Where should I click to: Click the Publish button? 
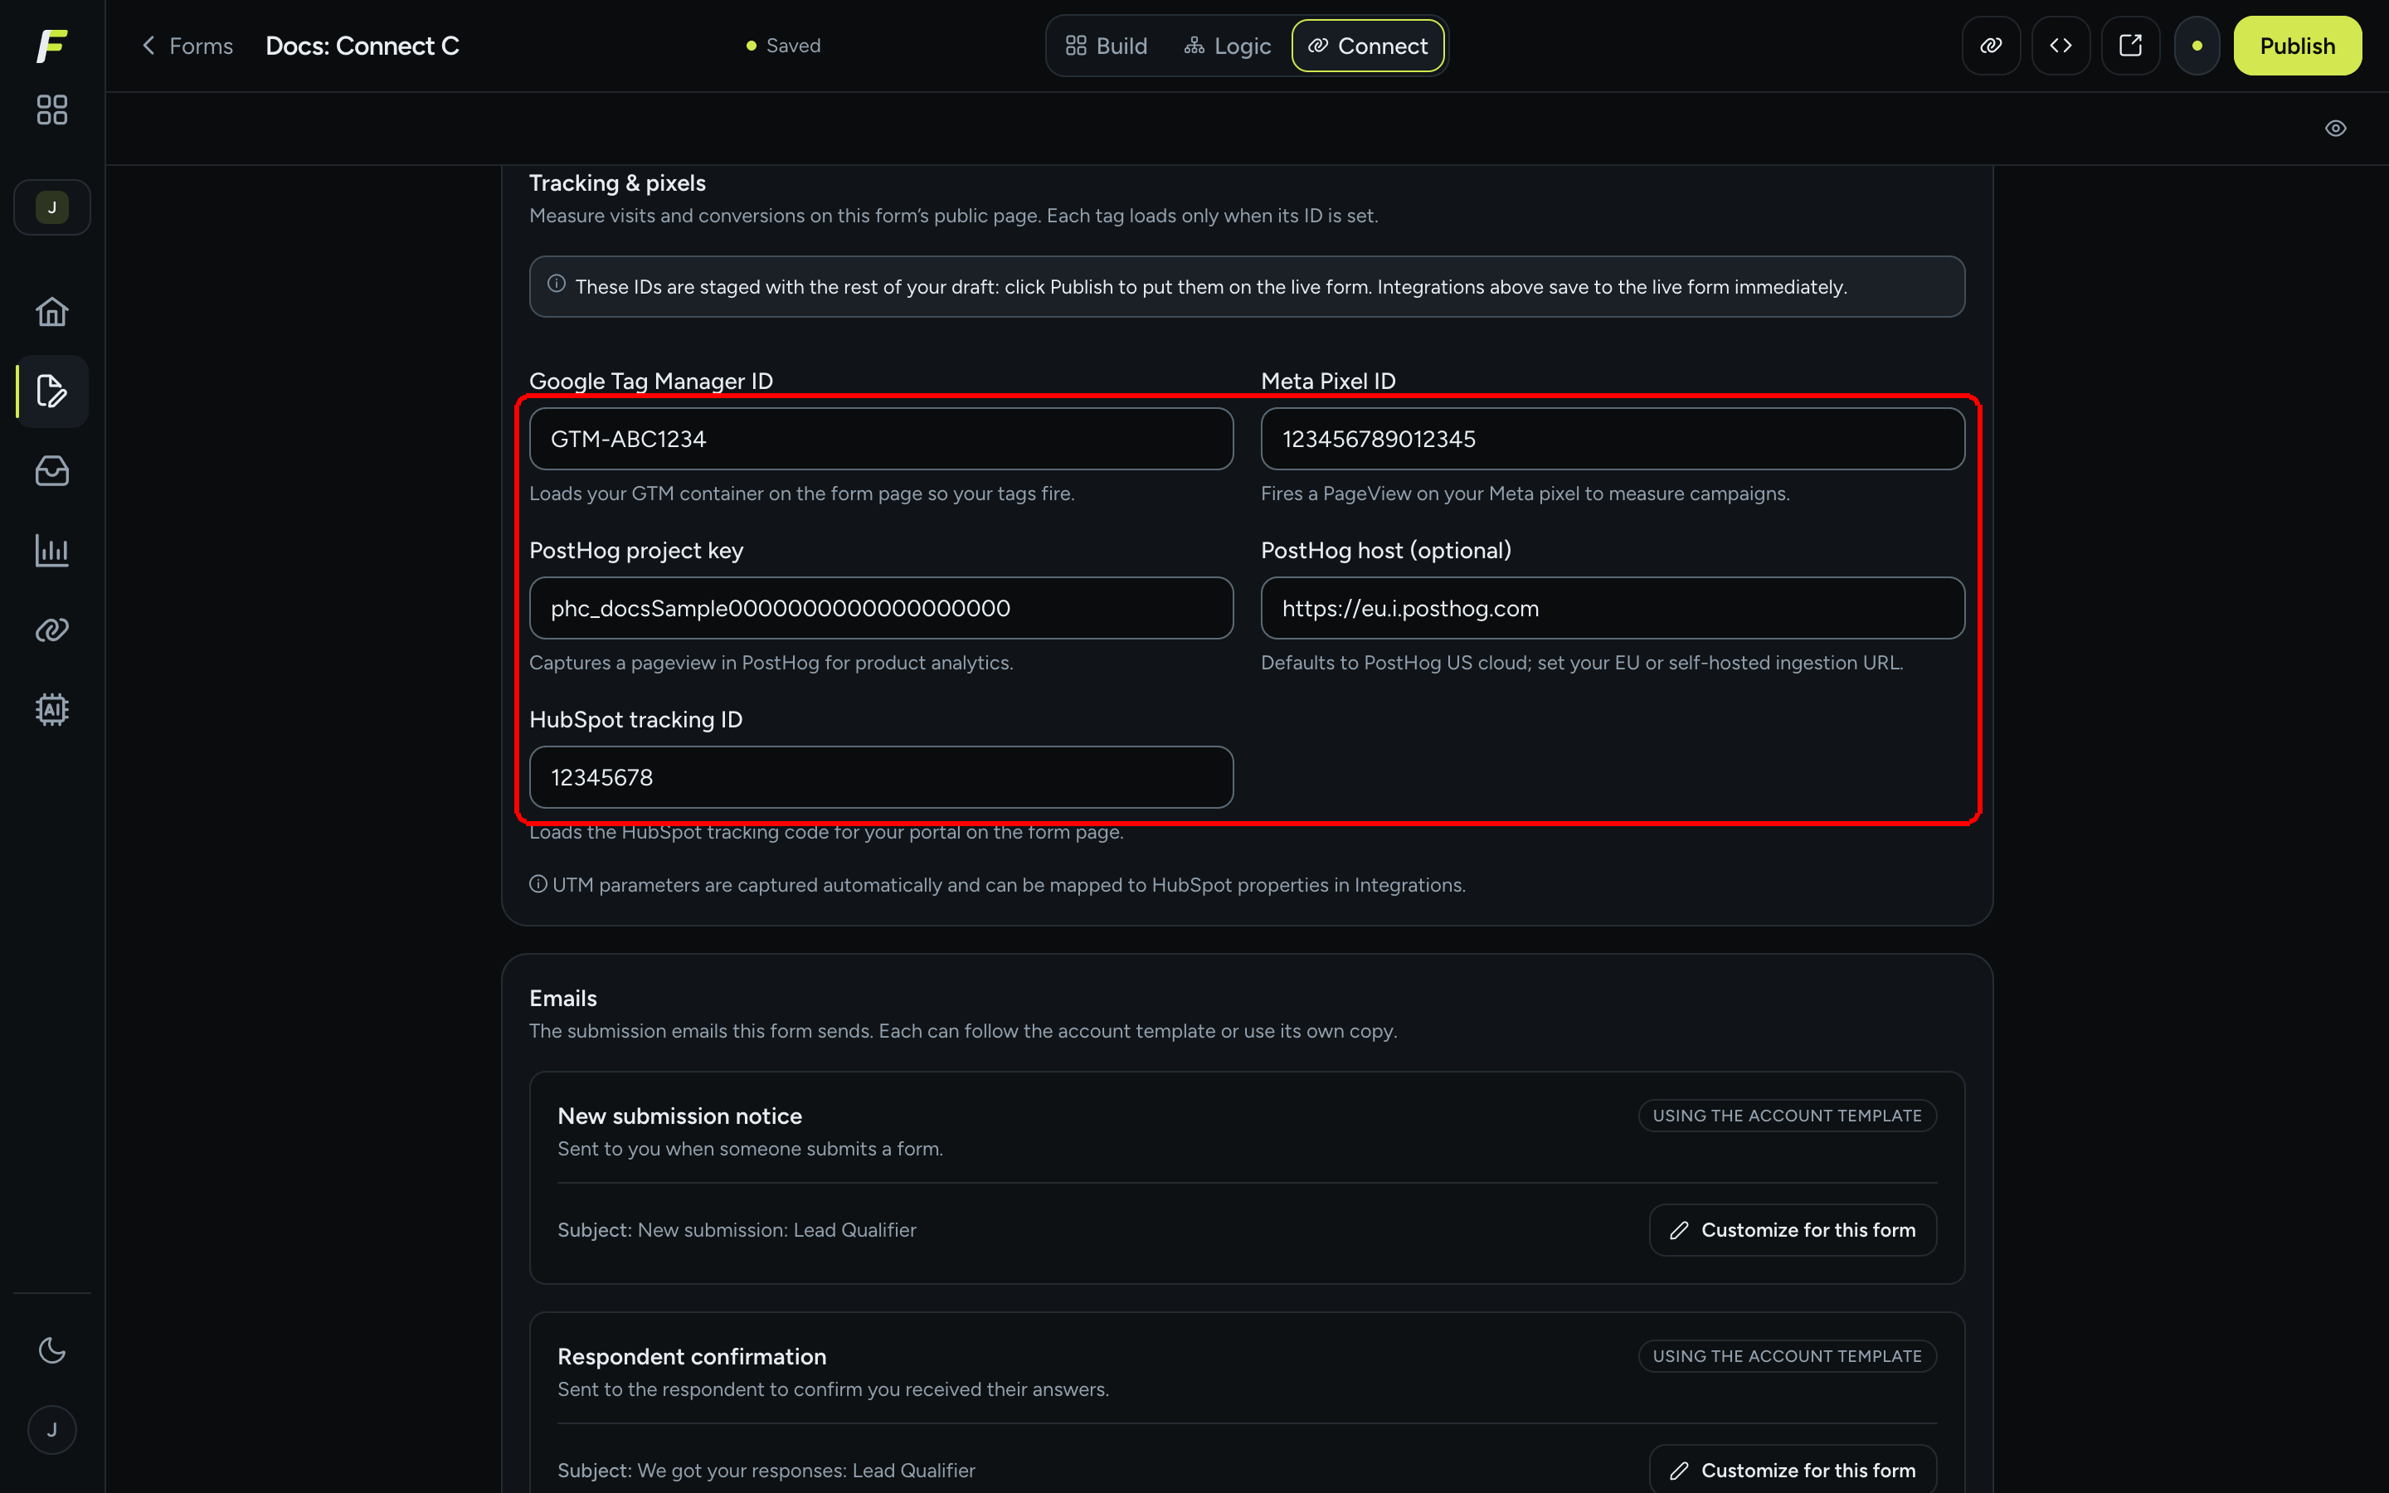(x=2297, y=46)
